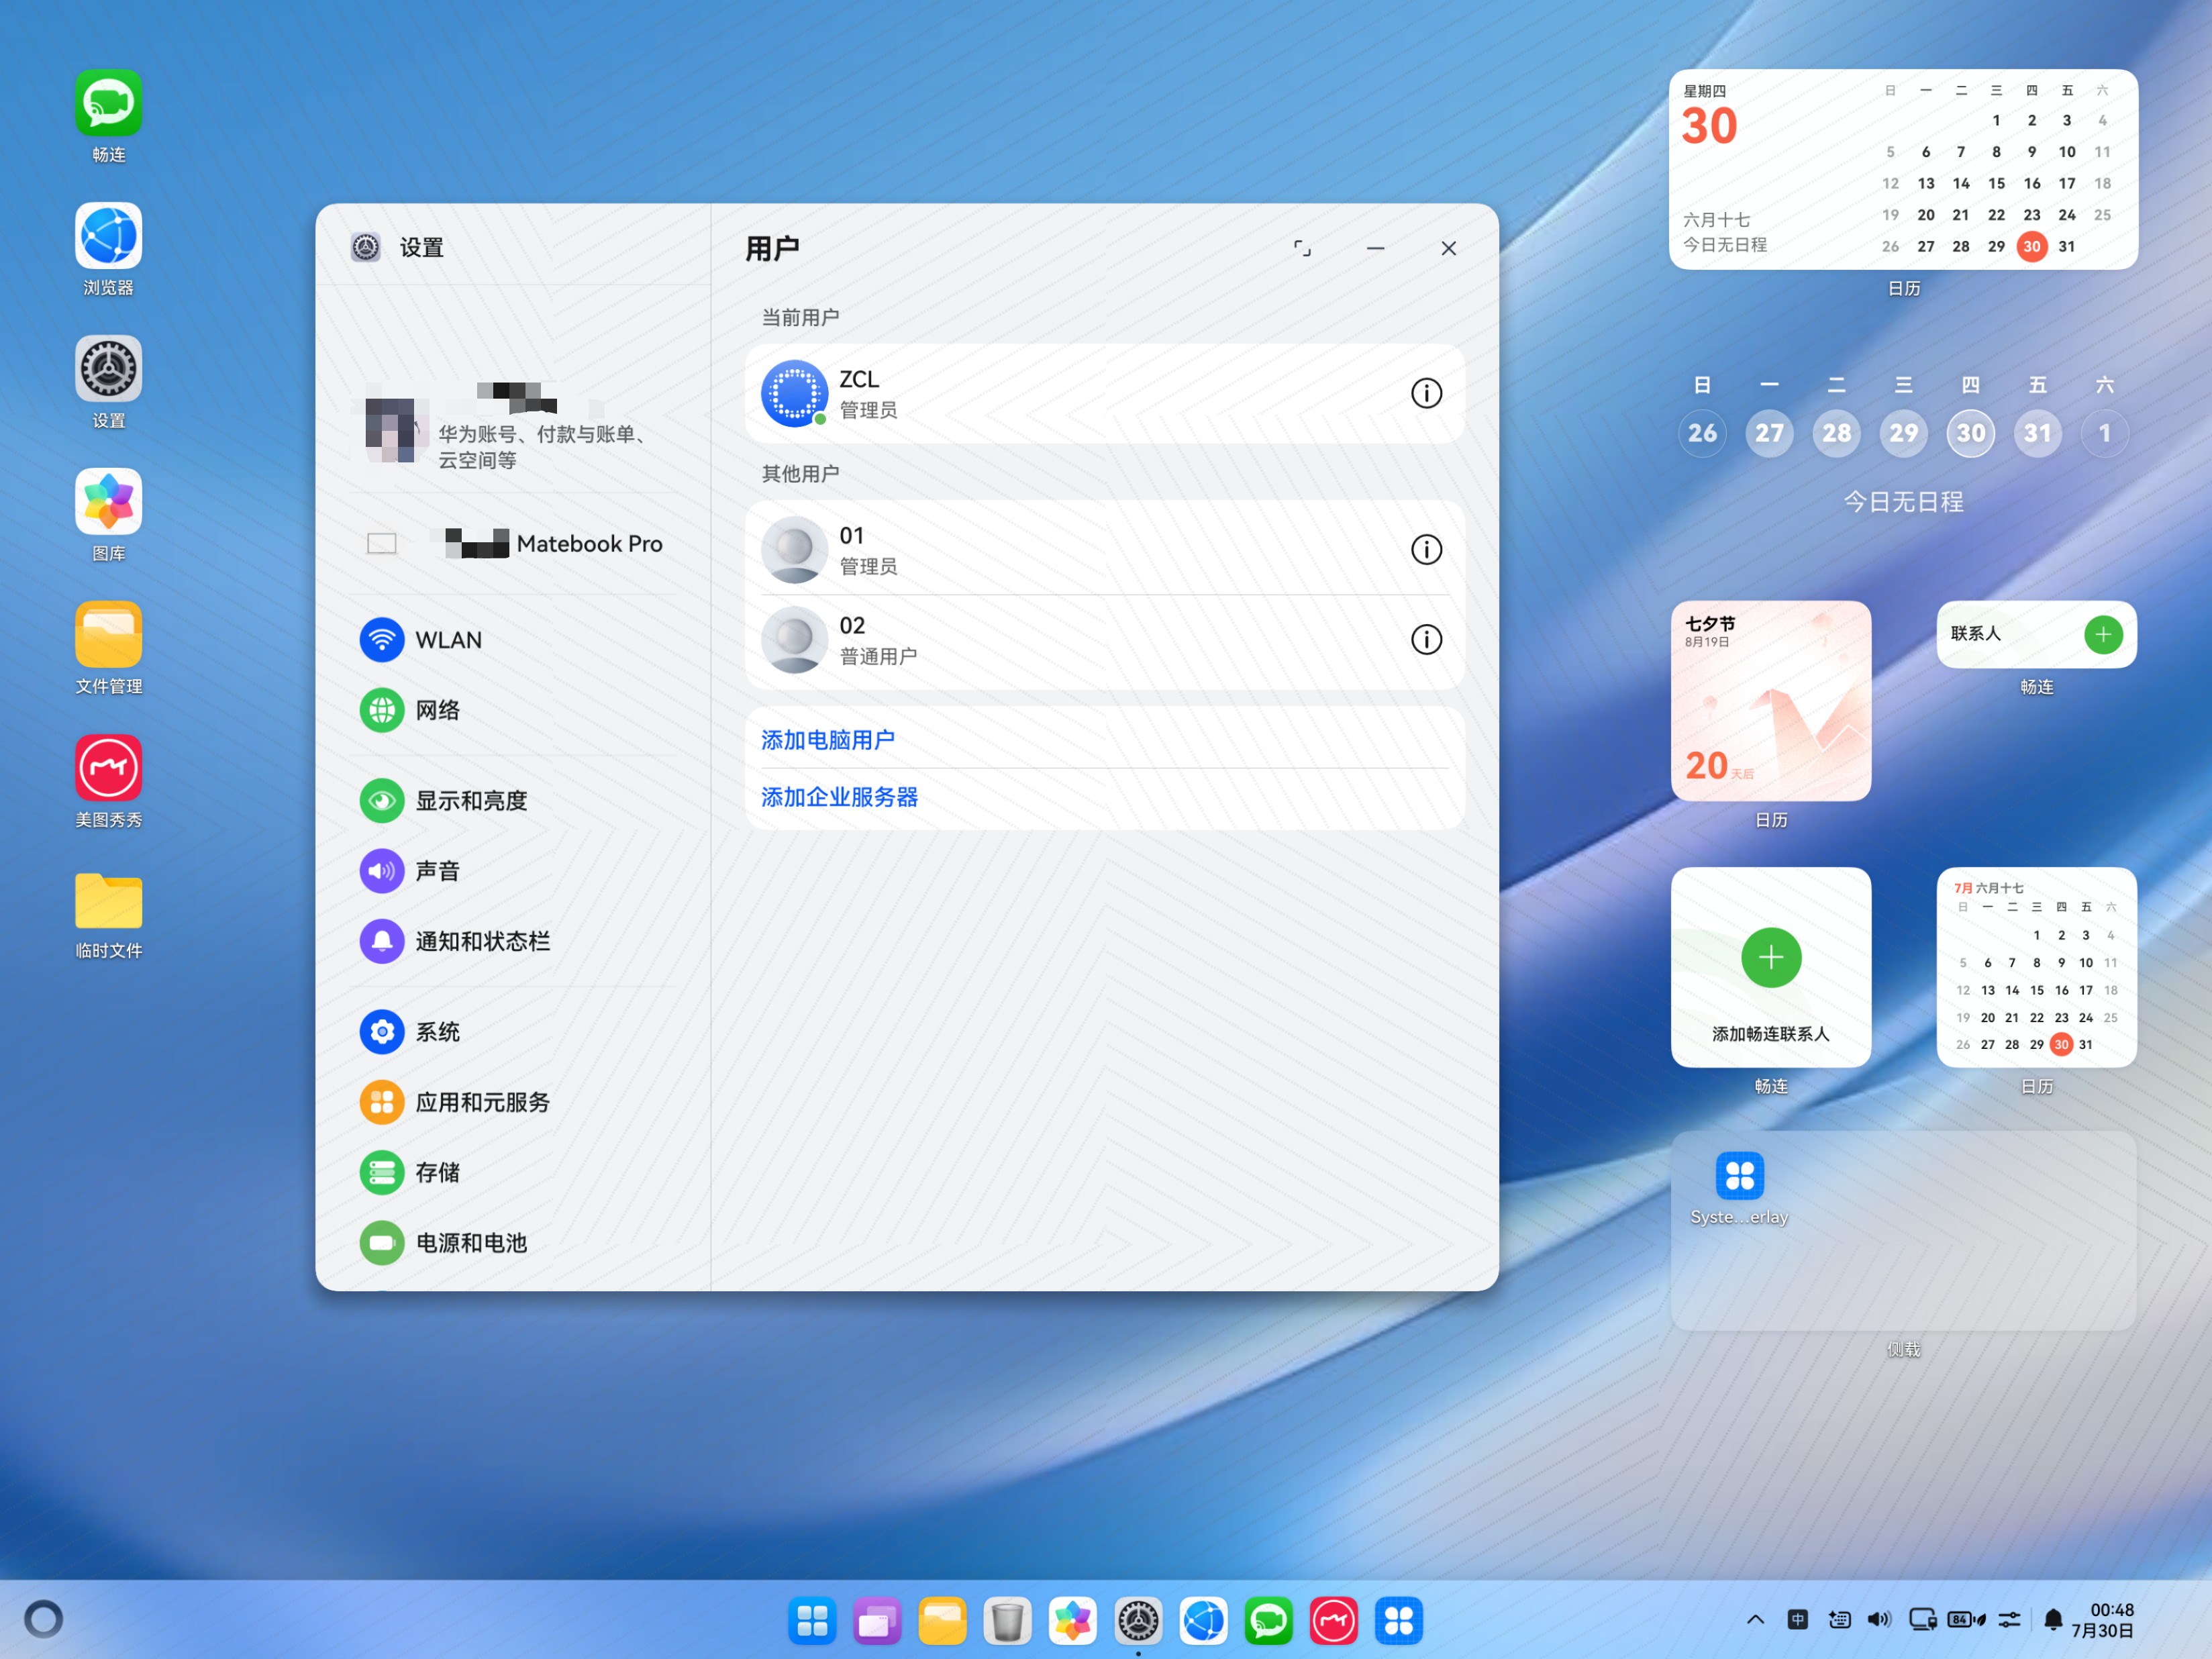Select the user 01 row

(1104, 549)
